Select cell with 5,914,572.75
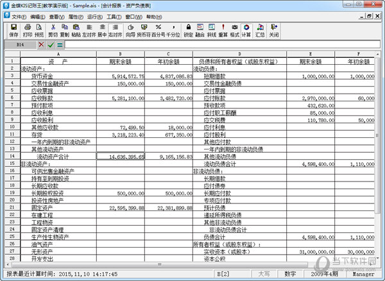 click(121, 76)
